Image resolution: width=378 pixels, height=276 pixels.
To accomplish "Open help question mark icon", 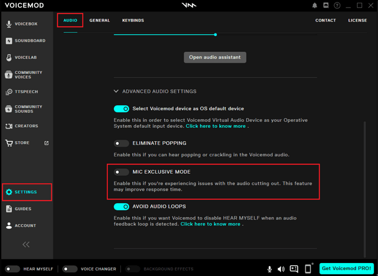I will pyautogui.click(x=337, y=5).
